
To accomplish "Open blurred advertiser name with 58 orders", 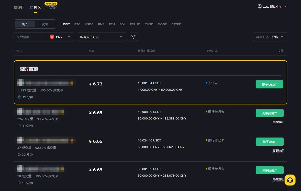I will (40, 169).
